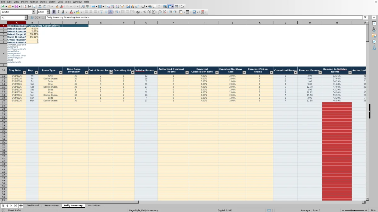Click the Sort Descending icon
The width and height of the screenshot is (378, 212).
point(117,6)
